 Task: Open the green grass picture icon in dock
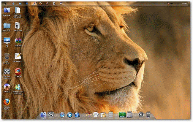coord(122,115)
